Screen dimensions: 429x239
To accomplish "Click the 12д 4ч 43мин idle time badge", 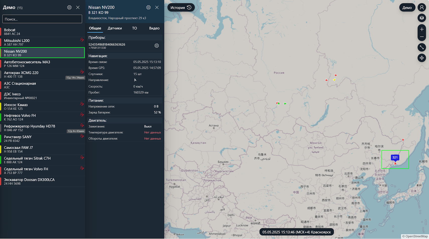I will pos(76,131).
